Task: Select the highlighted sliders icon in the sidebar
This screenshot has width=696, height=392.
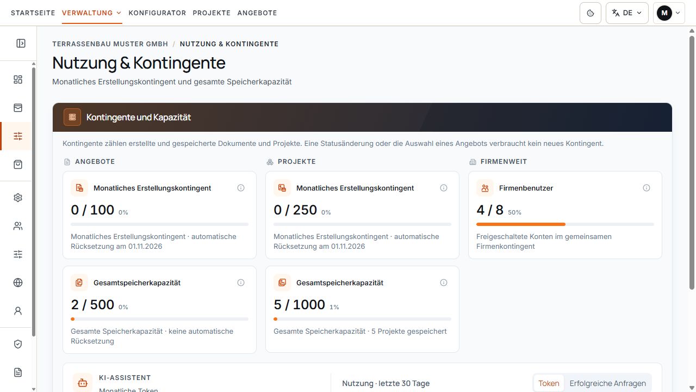Action: point(18,136)
